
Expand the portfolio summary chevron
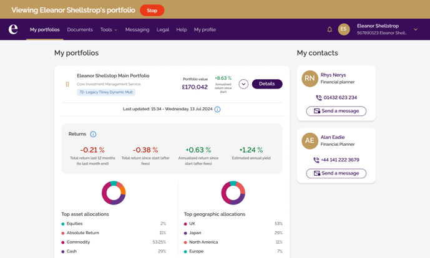click(x=243, y=84)
